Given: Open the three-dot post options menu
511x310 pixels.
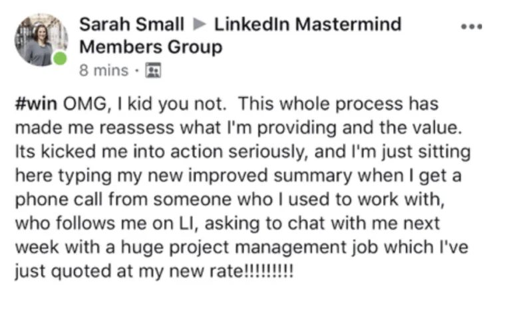Looking at the screenshot, I should tap(471, 27).
